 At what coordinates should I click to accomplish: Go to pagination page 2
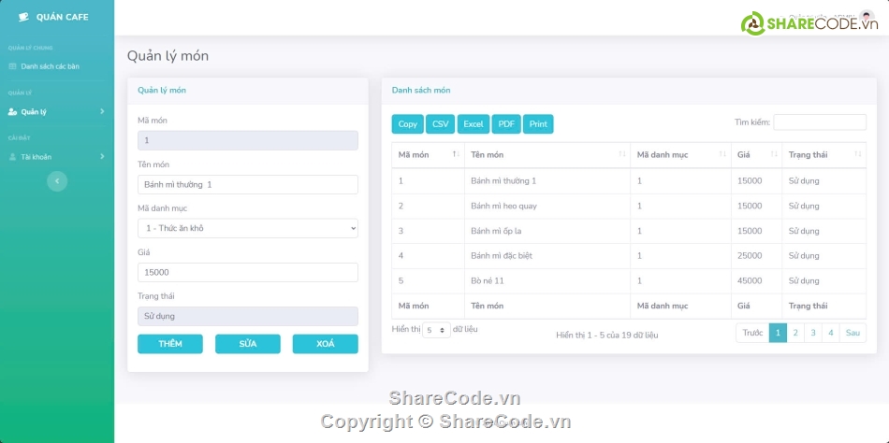click(x=795, y=333)
